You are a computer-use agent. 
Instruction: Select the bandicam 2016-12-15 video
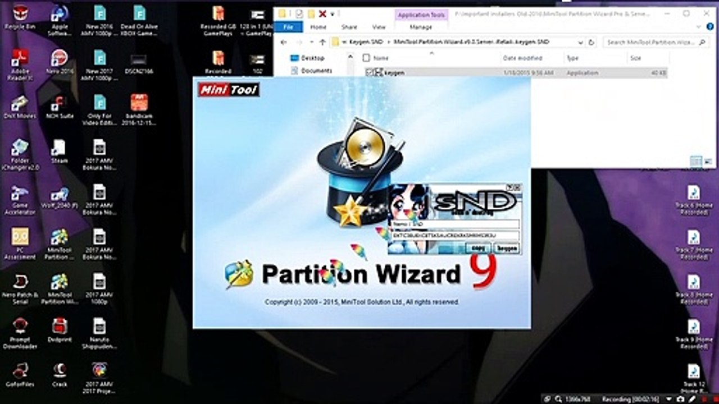coord(139,110)
